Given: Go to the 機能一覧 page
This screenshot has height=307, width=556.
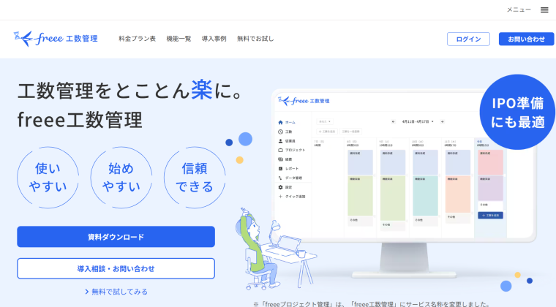Looking at the screenshot, I should pyautogui.click(x=179, y=39).
